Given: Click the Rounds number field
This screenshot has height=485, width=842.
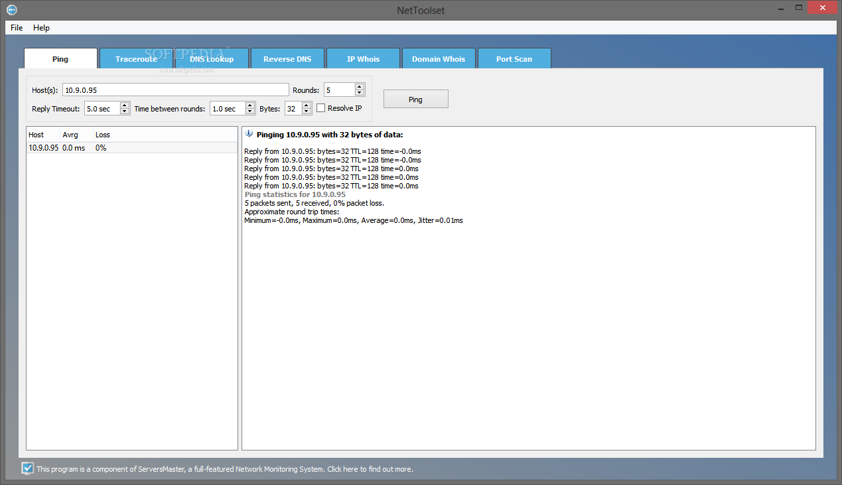Looking at the screenshot, I should 339,90.
